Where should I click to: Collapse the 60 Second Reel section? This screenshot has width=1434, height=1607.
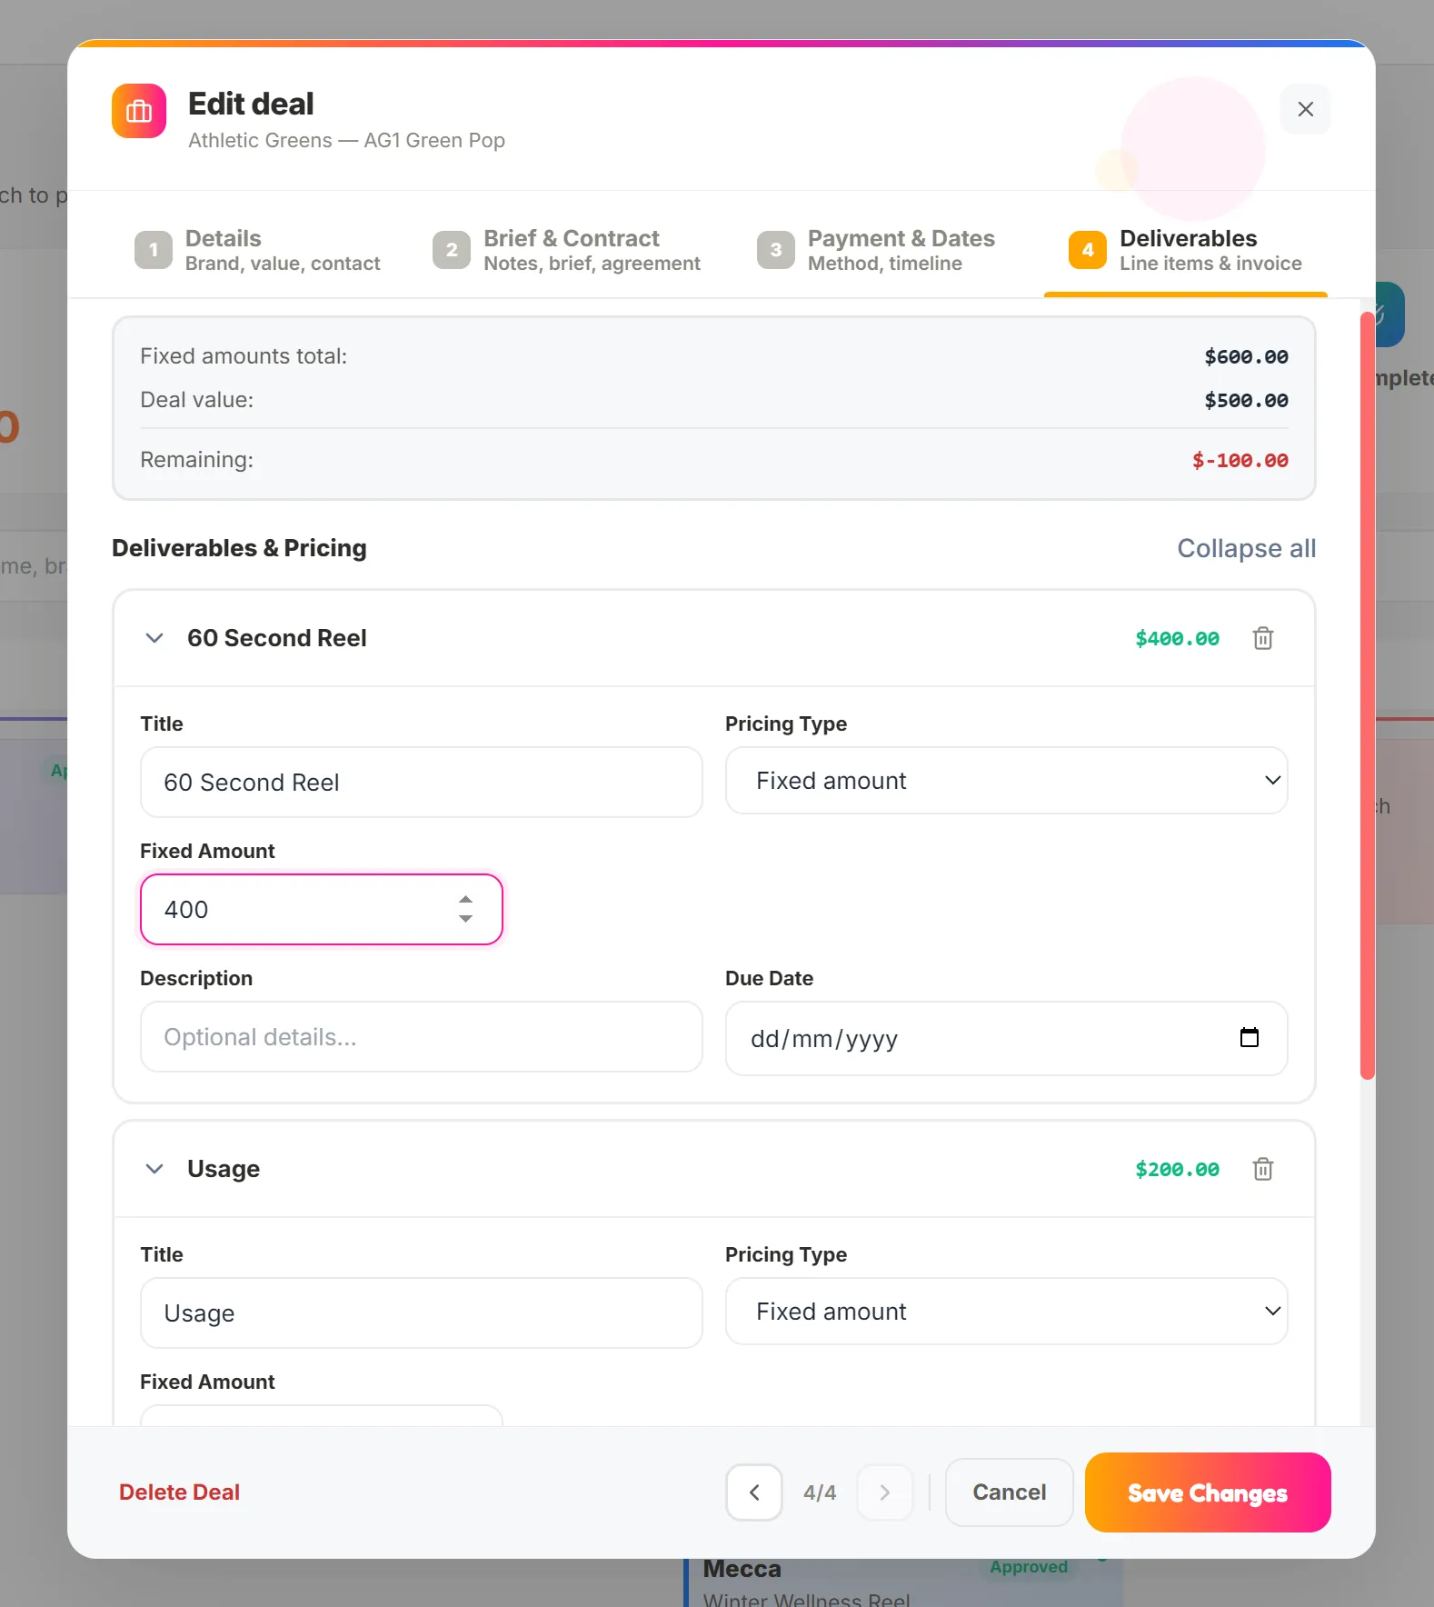pos(154,638)
